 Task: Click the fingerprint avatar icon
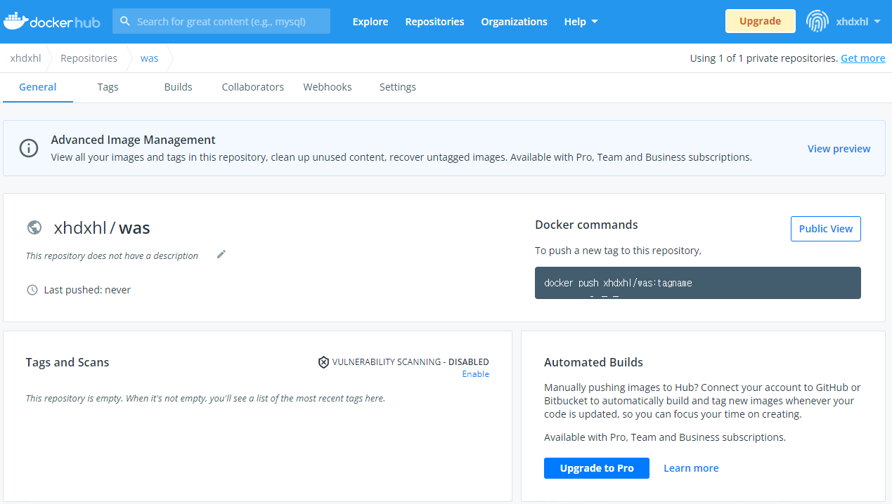(x=817, y=21)
